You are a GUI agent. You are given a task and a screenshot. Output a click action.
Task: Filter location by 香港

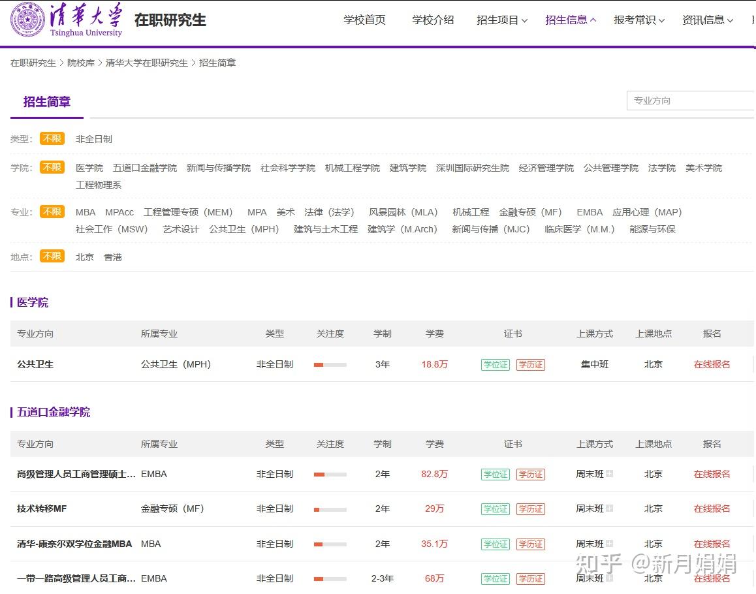point(113,257)
